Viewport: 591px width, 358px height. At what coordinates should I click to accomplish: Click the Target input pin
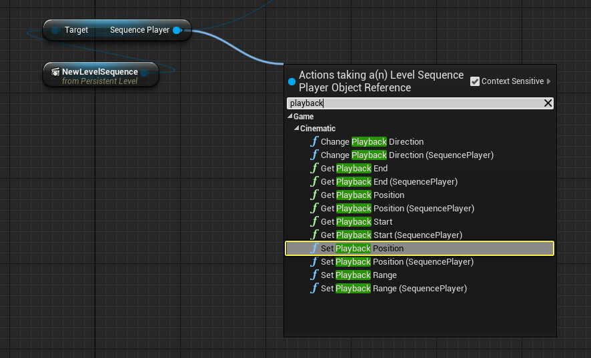(x=56, y=30)
